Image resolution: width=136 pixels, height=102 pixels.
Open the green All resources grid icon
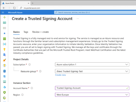(5, 39)
